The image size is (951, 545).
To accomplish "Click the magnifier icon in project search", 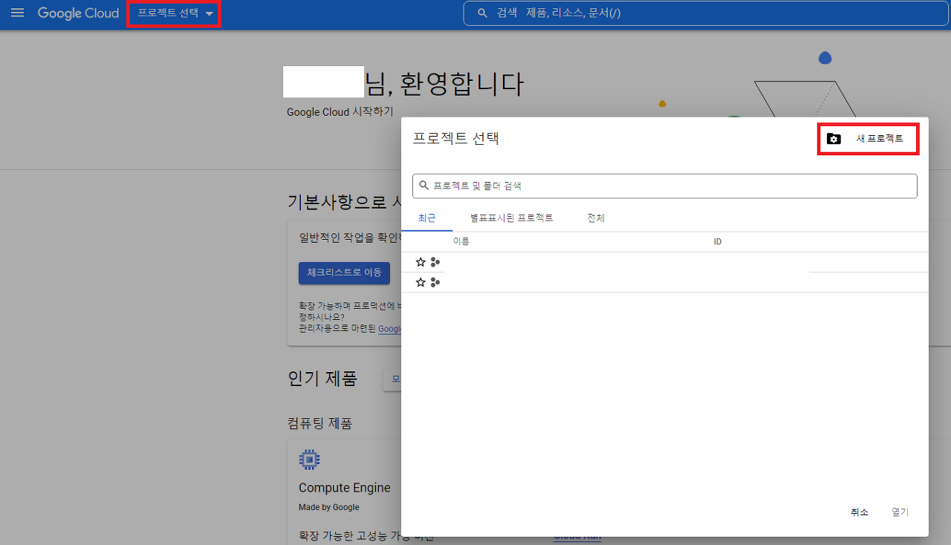I will coord(424,186).
